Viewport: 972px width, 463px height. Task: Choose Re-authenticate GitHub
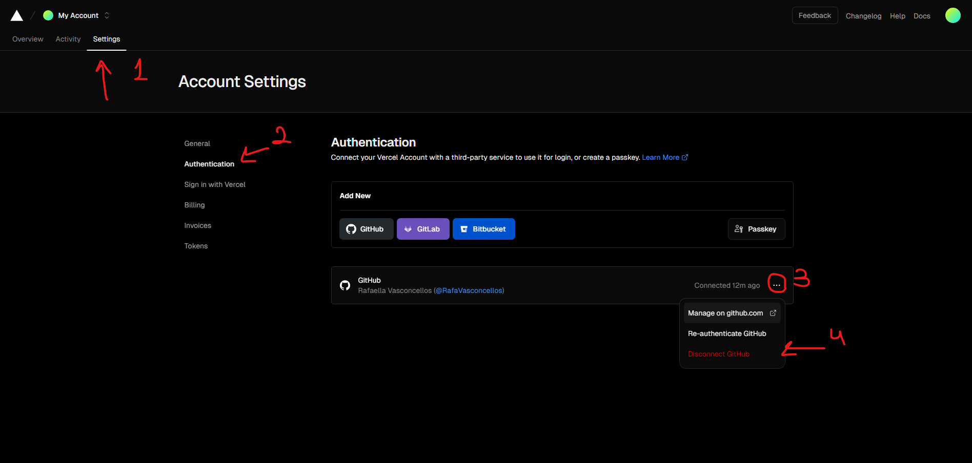[x=732, y=333]
